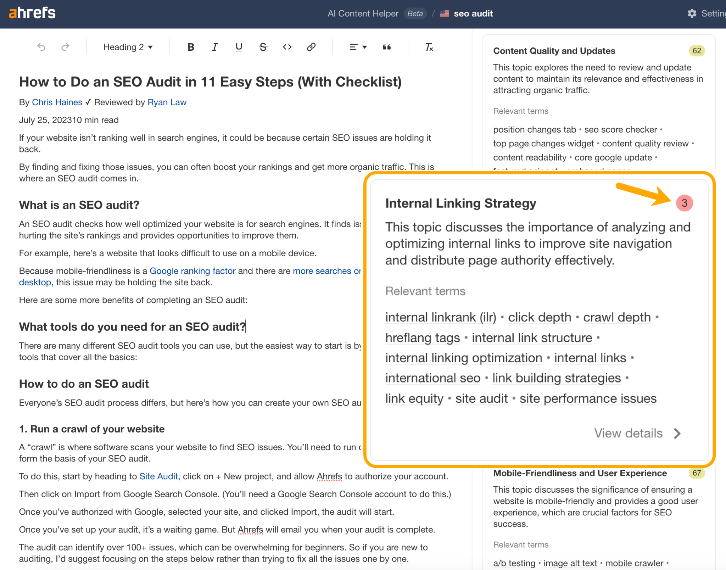The width and height of the screenshot is (726, 570).
Task: Click the Redo icon in the toolbar
Action: coord(65,47)
